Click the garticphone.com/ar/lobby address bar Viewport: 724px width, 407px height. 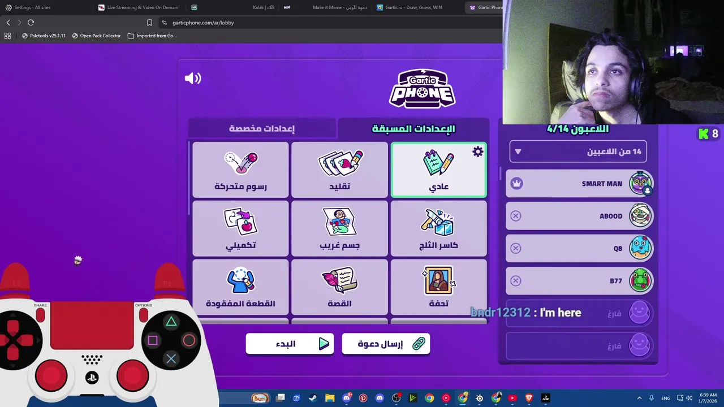[x=331, y=23]
